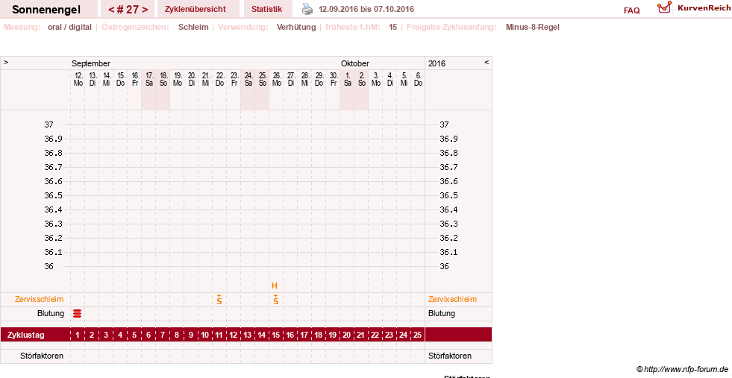This screenshot has width=732, height=378.
Task: Click the 2016 year label
Action: (437, 63)
